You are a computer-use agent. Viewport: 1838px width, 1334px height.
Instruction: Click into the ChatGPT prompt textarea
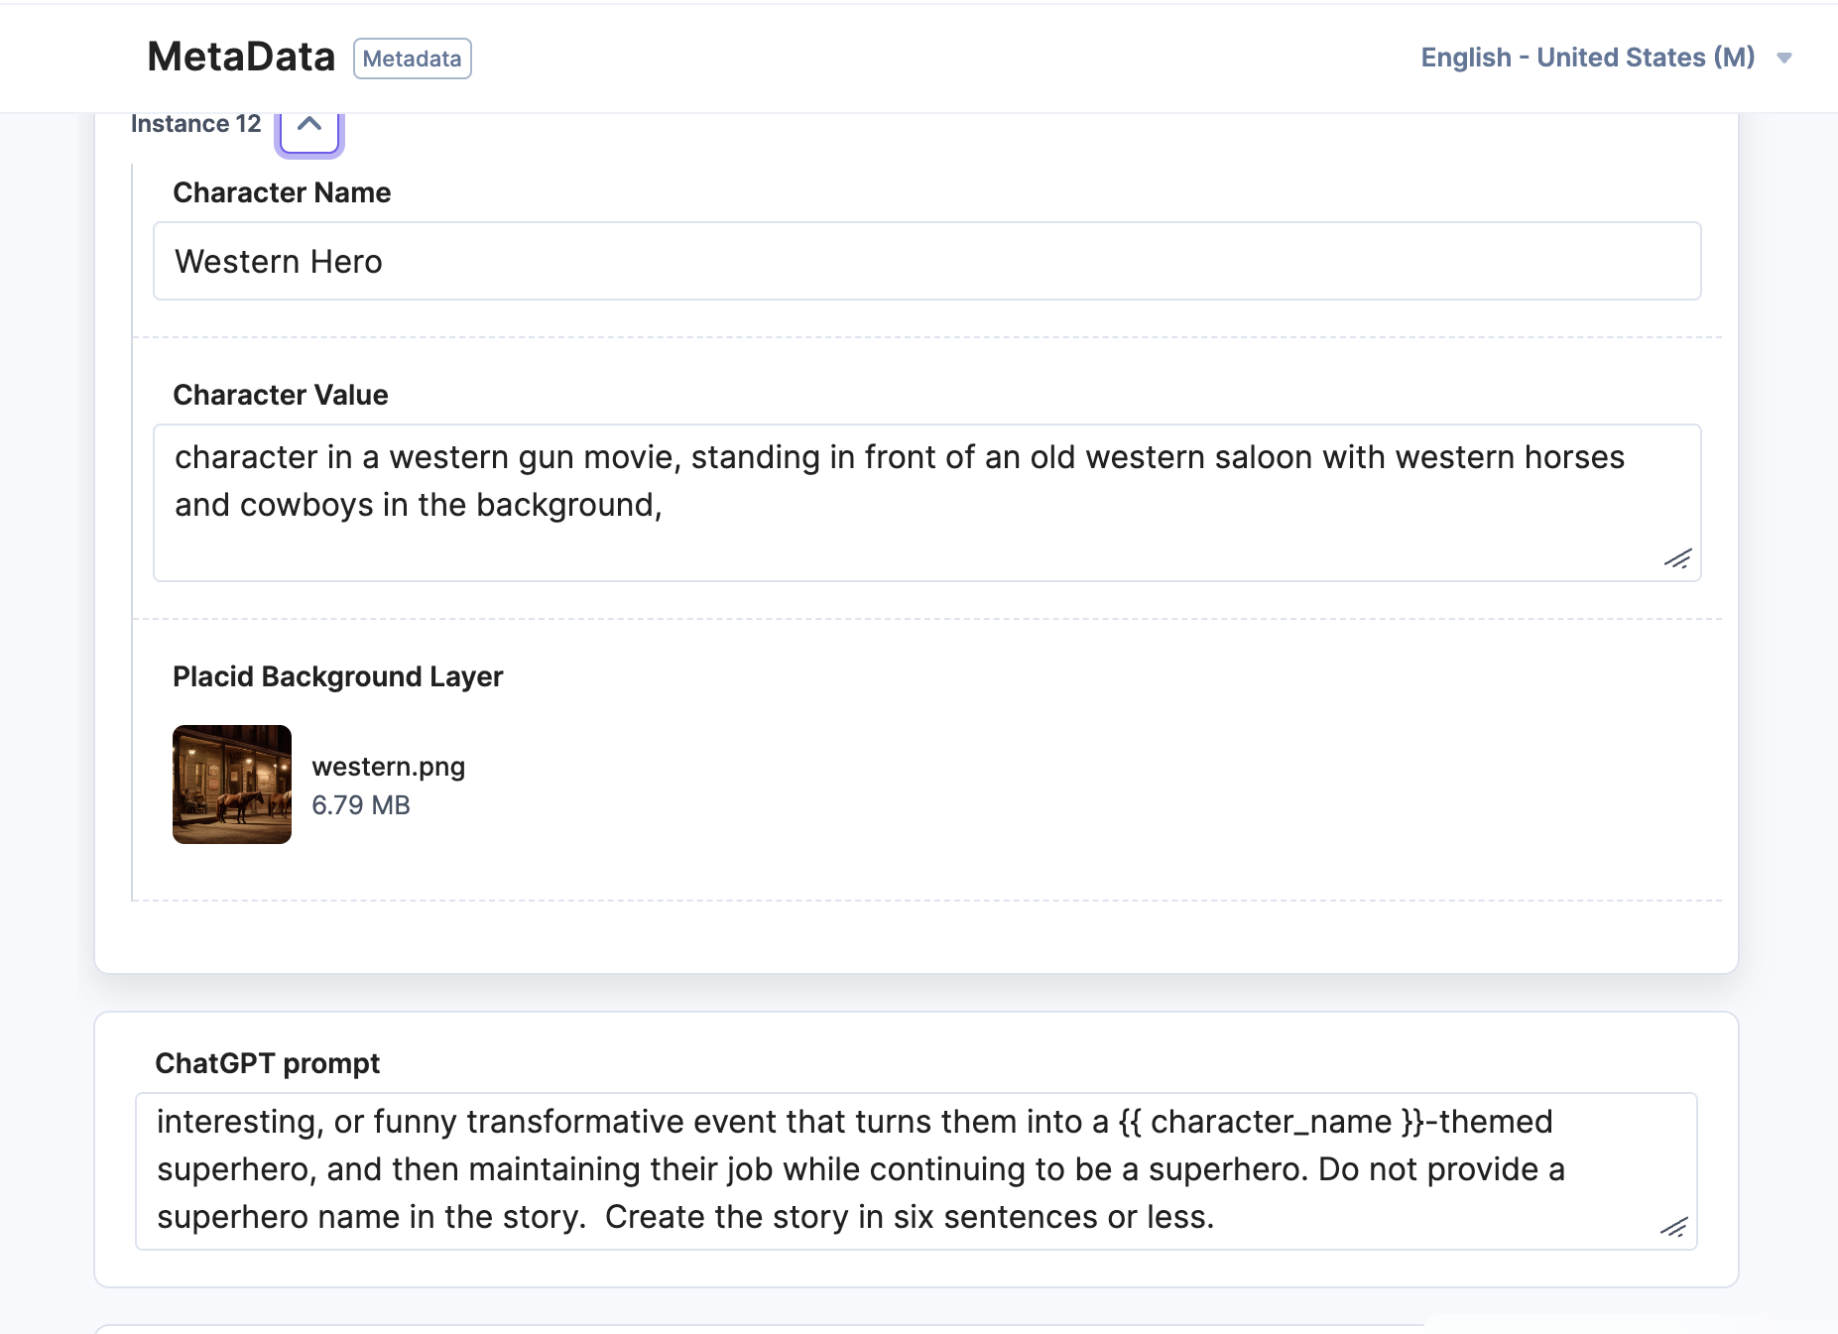pos(917,1171)
